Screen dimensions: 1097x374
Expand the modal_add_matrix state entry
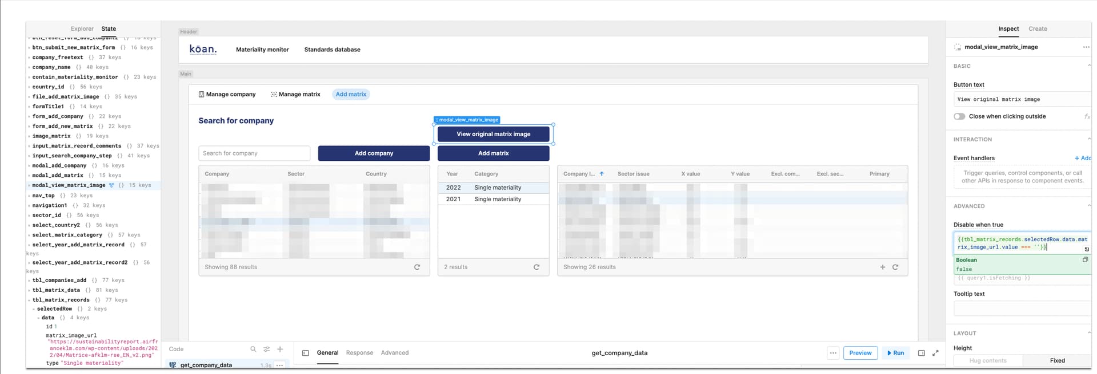pos(29,176)
